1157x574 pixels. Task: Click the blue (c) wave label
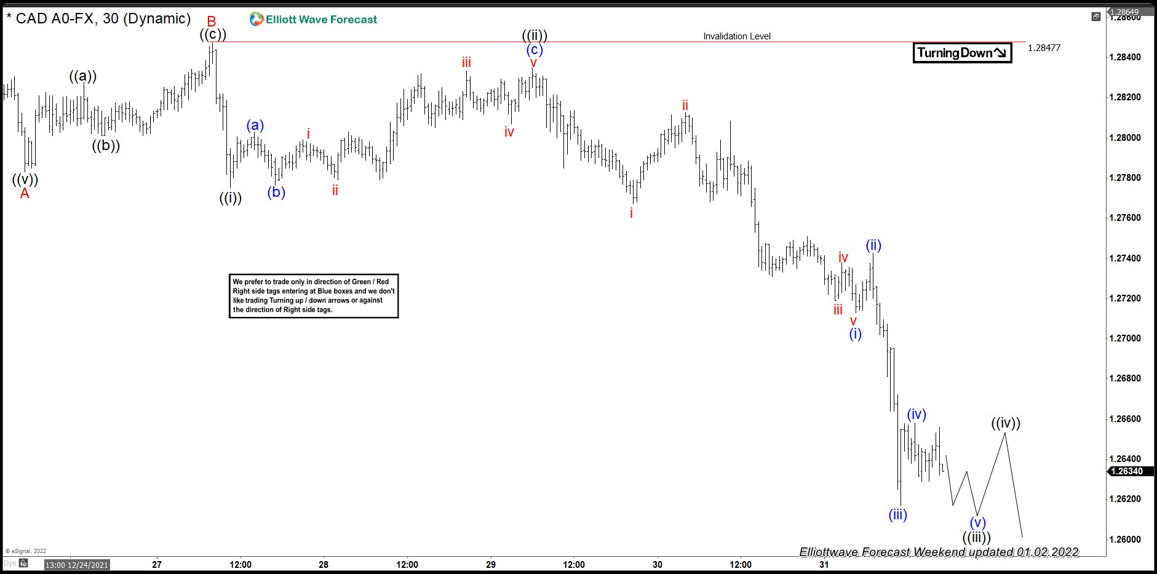[535, 50]
